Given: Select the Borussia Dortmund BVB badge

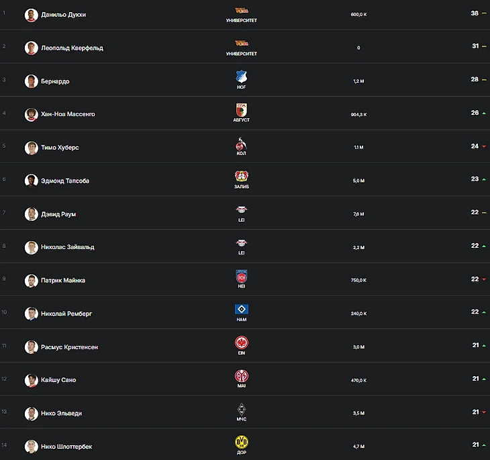Looking at the screenshot, I should click(x=241, y=442).
